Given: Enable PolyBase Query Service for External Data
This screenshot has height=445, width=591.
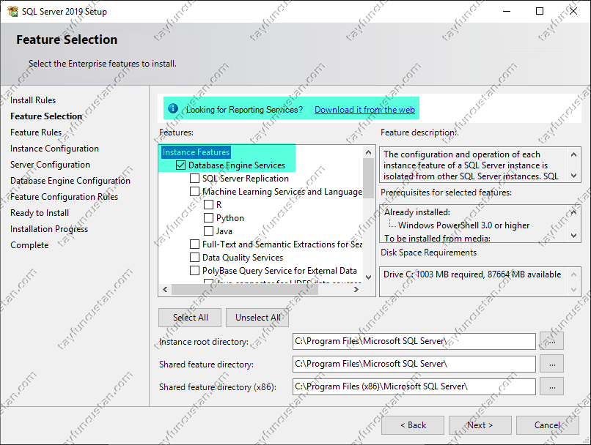Looking at the screenshot, I should tap(194, 271).
